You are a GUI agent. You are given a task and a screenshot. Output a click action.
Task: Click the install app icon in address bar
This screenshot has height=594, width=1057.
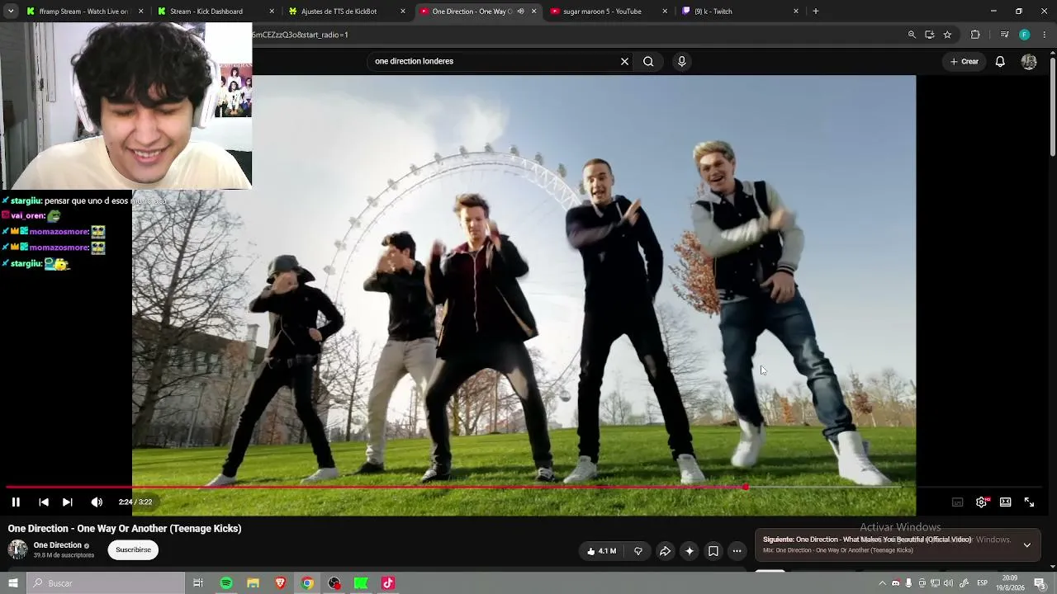pos(930,35)
